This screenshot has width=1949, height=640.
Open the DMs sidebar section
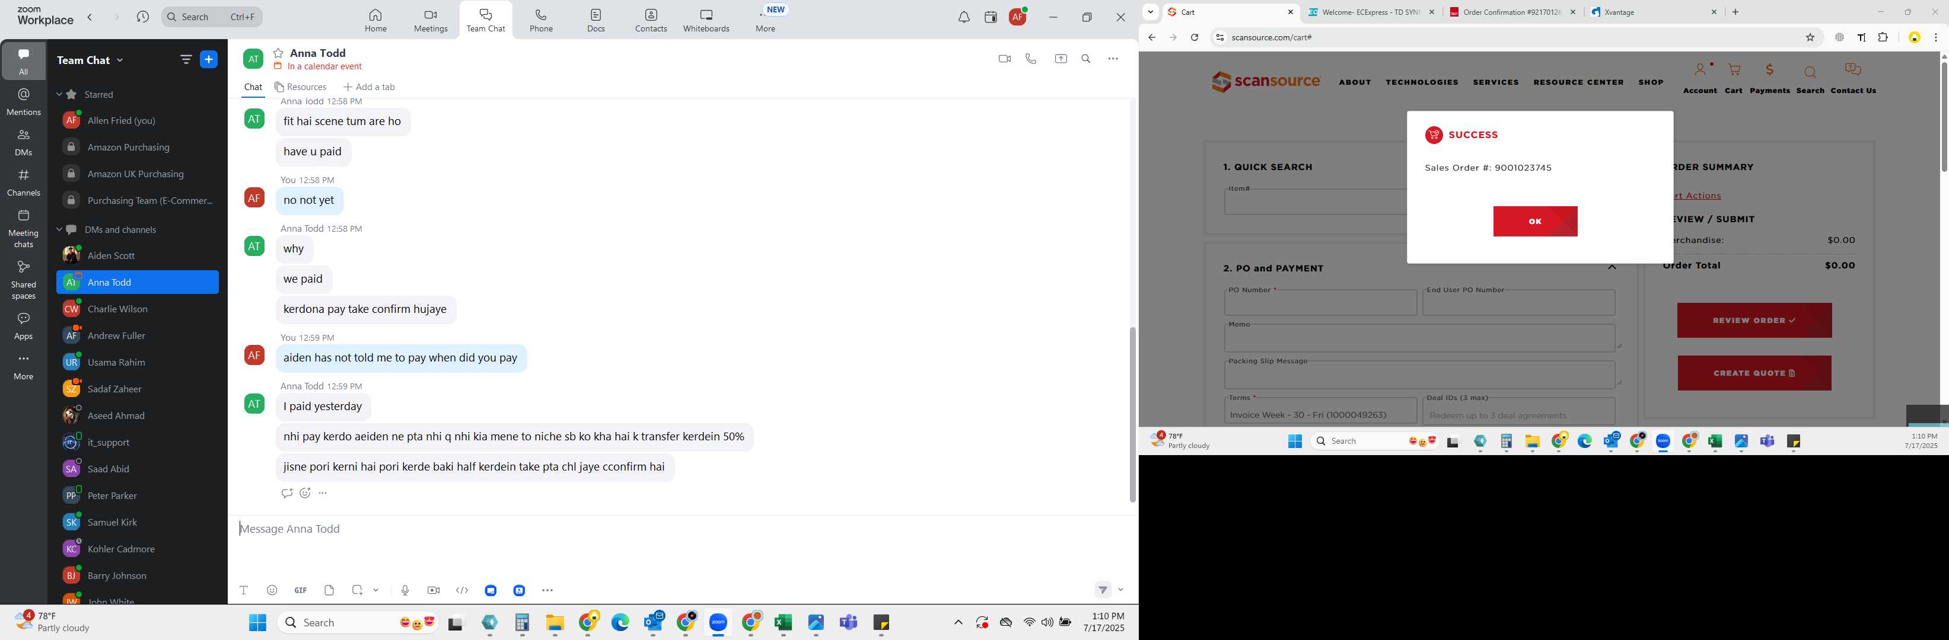pyautogui.click(x=24, y=142)
